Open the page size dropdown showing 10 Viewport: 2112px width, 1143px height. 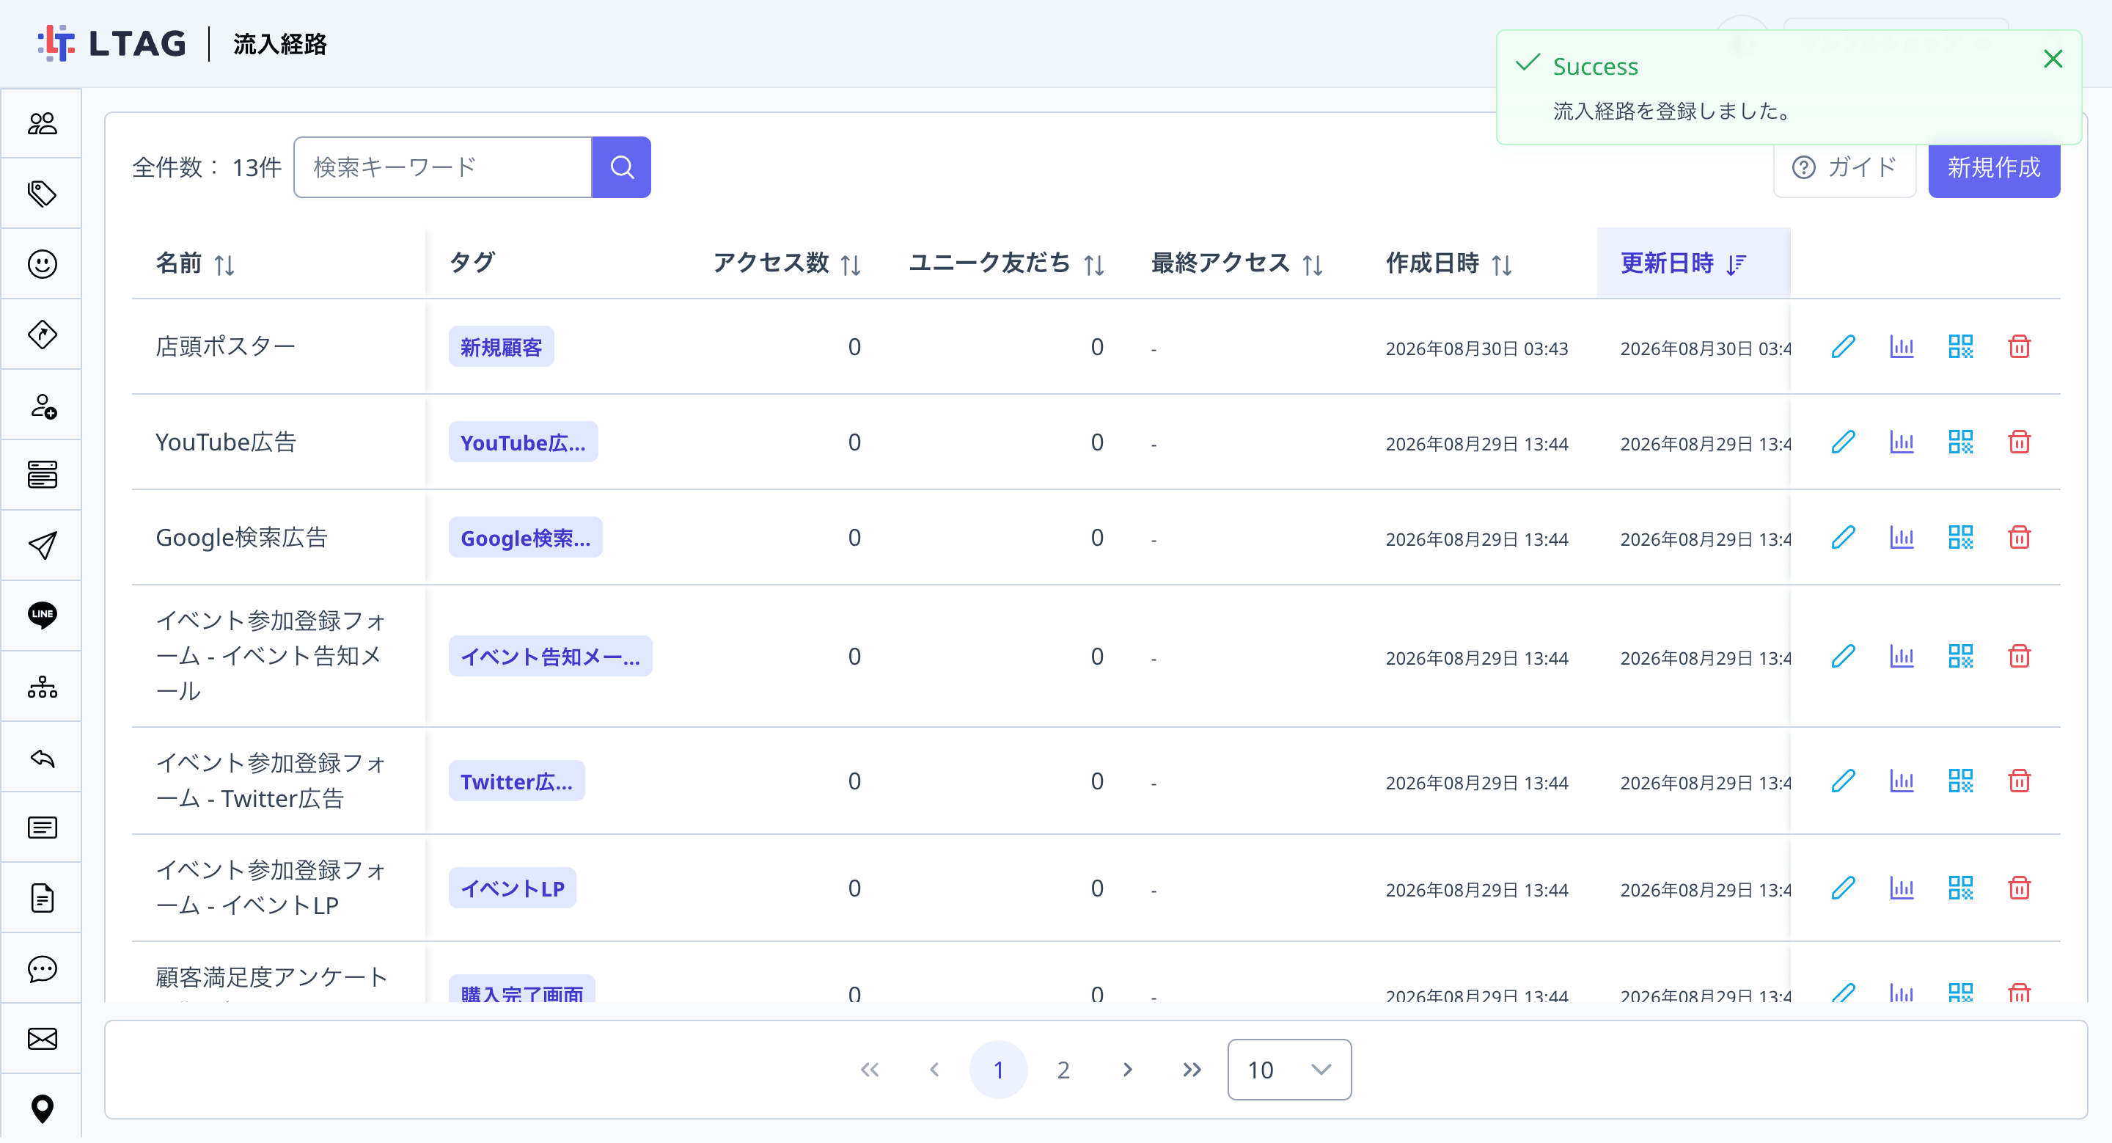pos(1289,1070)
